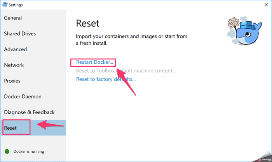Click the 'Docker is running' status text
The image size is (272, 162).
pos(29,152)
